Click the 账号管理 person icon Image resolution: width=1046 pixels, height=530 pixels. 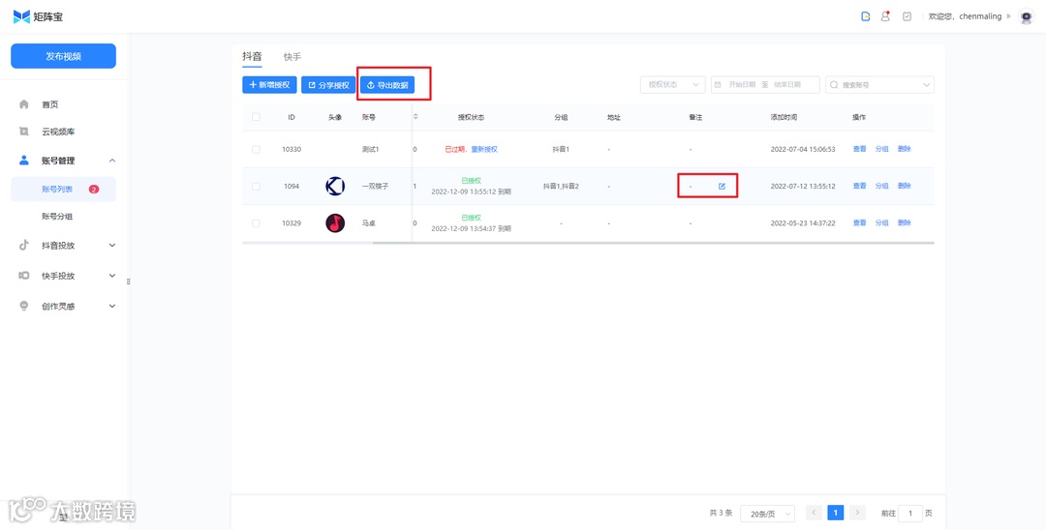24,161
